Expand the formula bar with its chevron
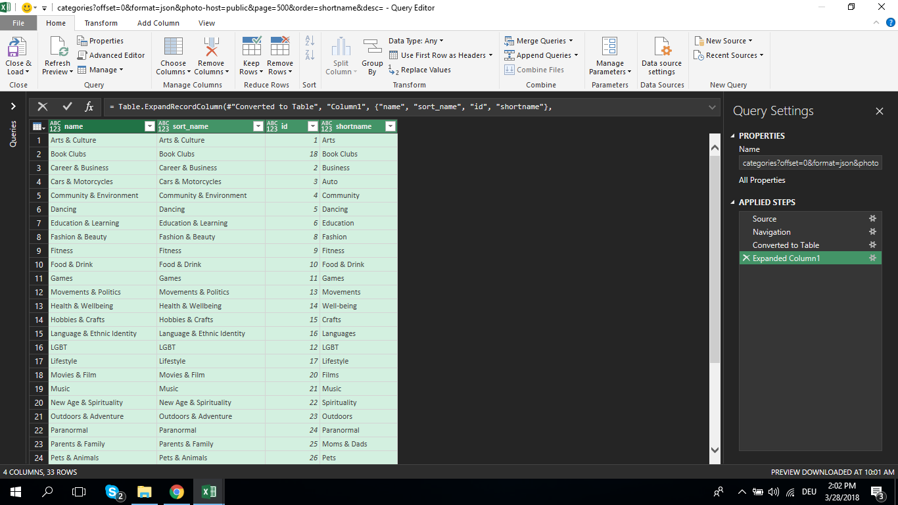The image size is (898, 505). (712, 106)
